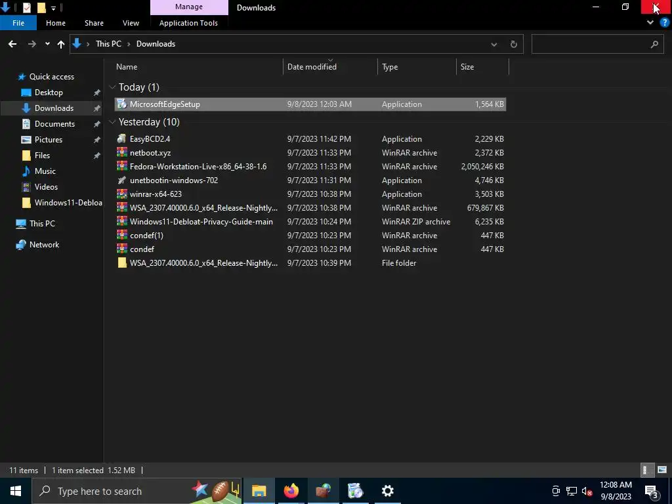Image resolution: width=672 pixels, height=504 pixels.
Task: Click This PC in the address breadcrumb
Action: click(108, 44)
